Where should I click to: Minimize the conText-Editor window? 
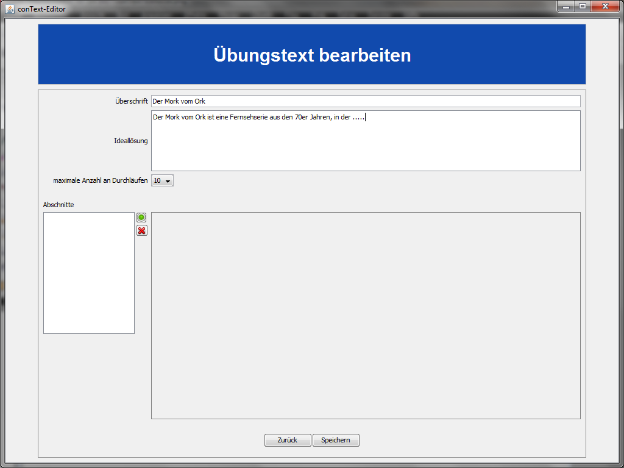tap(566, 7)
